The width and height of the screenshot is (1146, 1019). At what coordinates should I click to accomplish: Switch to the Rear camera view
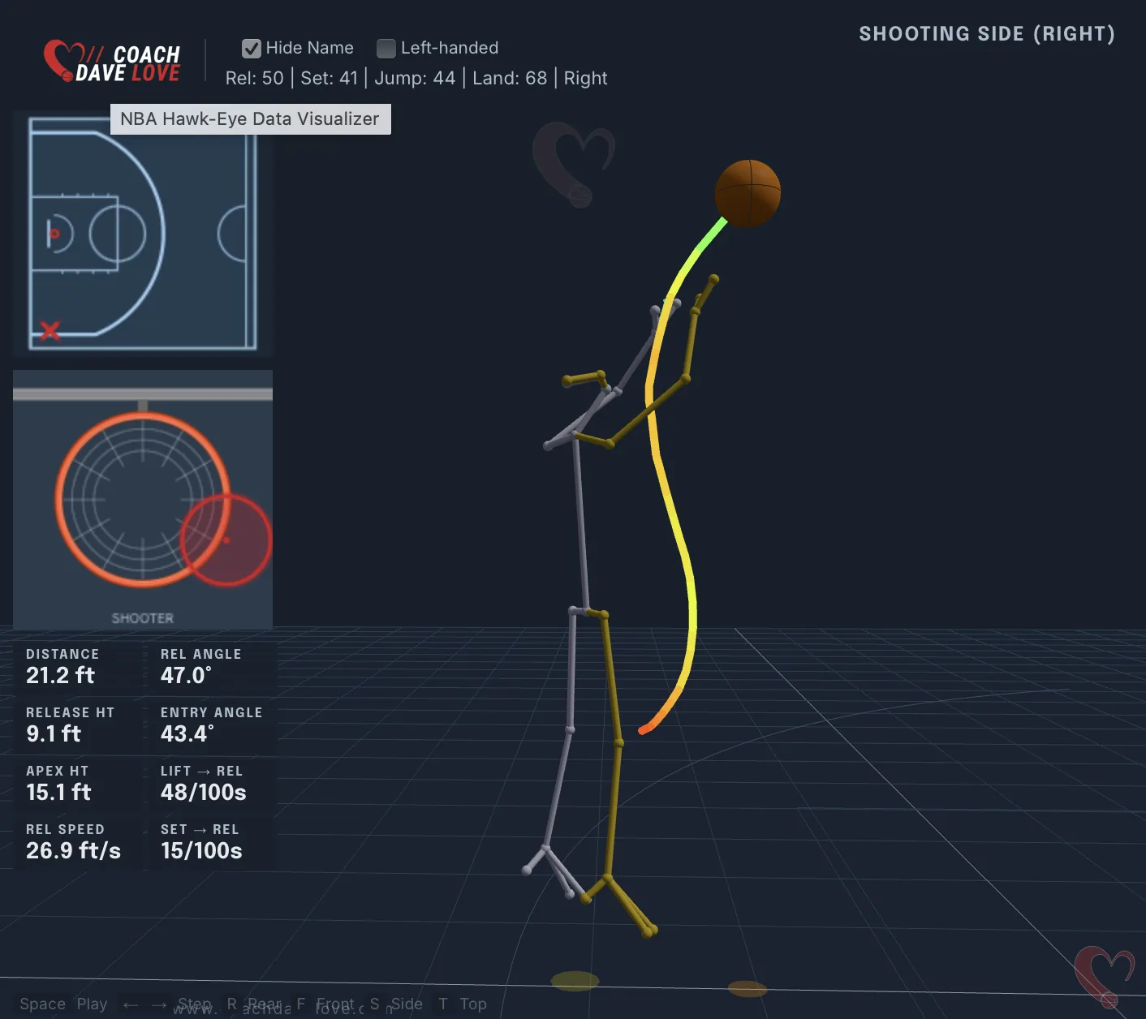tap(265, 1004)
